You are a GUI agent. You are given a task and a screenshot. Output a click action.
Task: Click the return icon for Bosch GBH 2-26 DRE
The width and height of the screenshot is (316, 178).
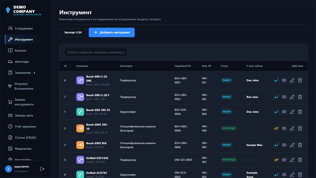click(x=276, y=80)
